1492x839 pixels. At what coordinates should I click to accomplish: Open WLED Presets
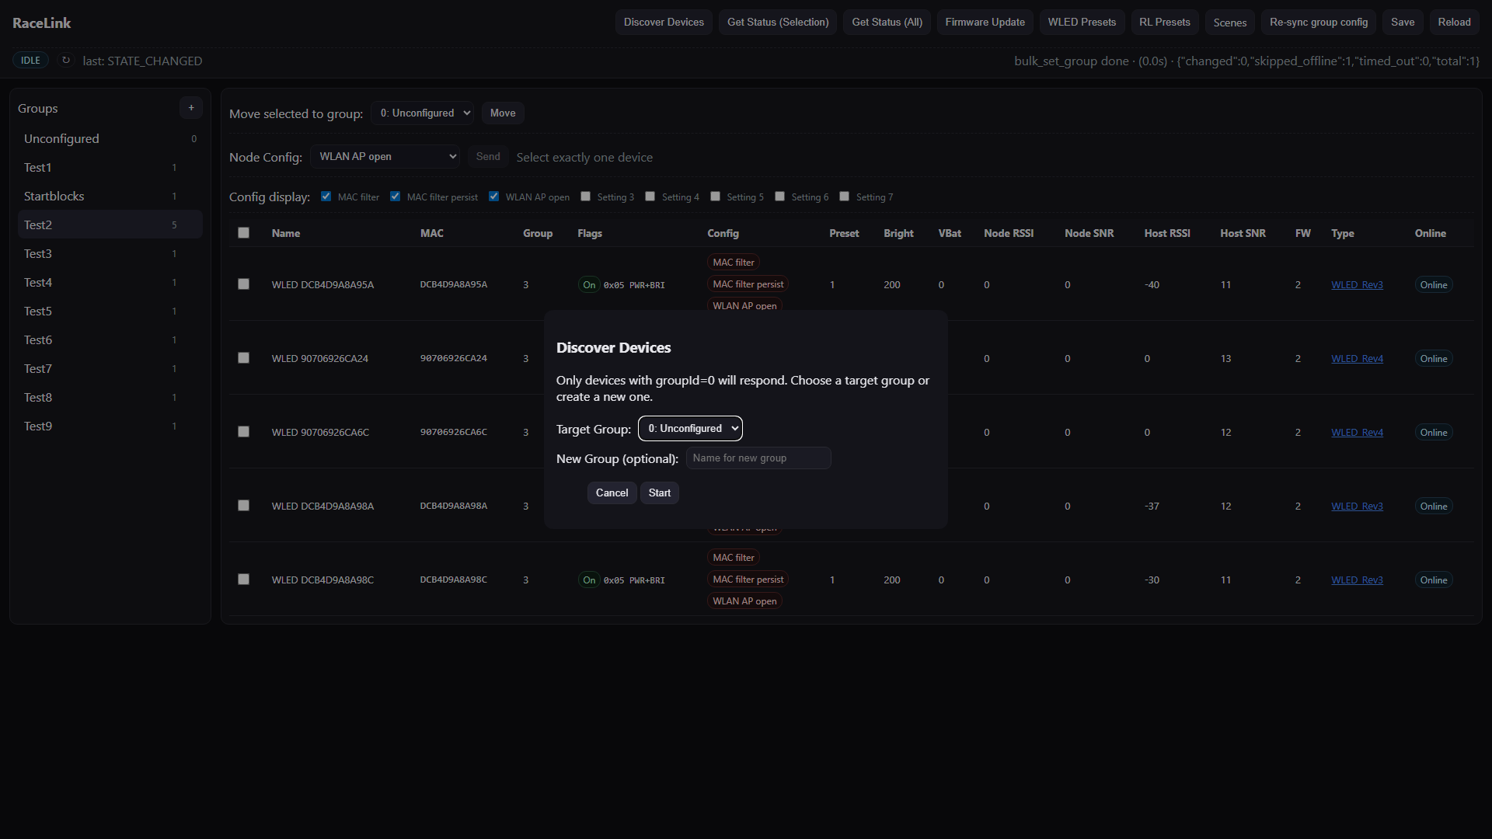tap(1082, 23)
